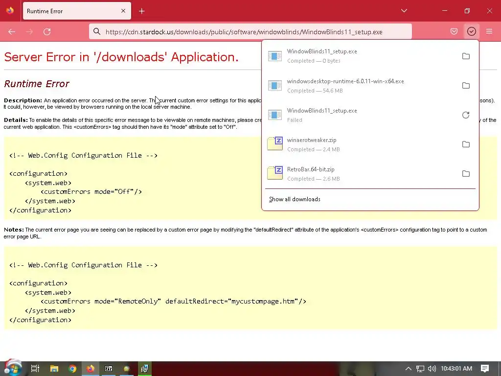The image size is (501, 376).
Task: Click the Firefox logo in title bar
Action: click(10, 11)
